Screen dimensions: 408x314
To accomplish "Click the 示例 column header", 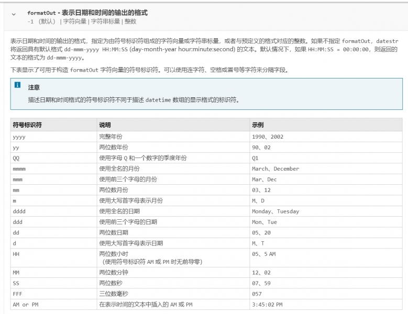I will point(258,126).
